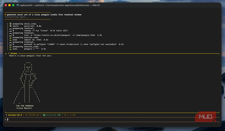Click the '1m' status bar entry
Viewport: 225px width, 131px height.
(65, 115)
